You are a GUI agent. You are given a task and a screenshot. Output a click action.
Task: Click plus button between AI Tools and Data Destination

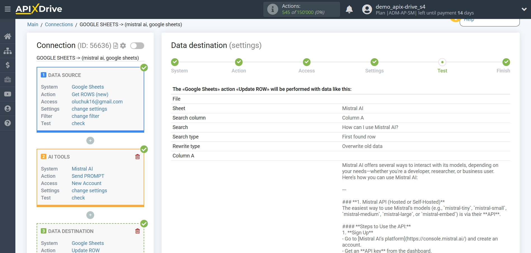pyautogui.click(x=90, y=215)
